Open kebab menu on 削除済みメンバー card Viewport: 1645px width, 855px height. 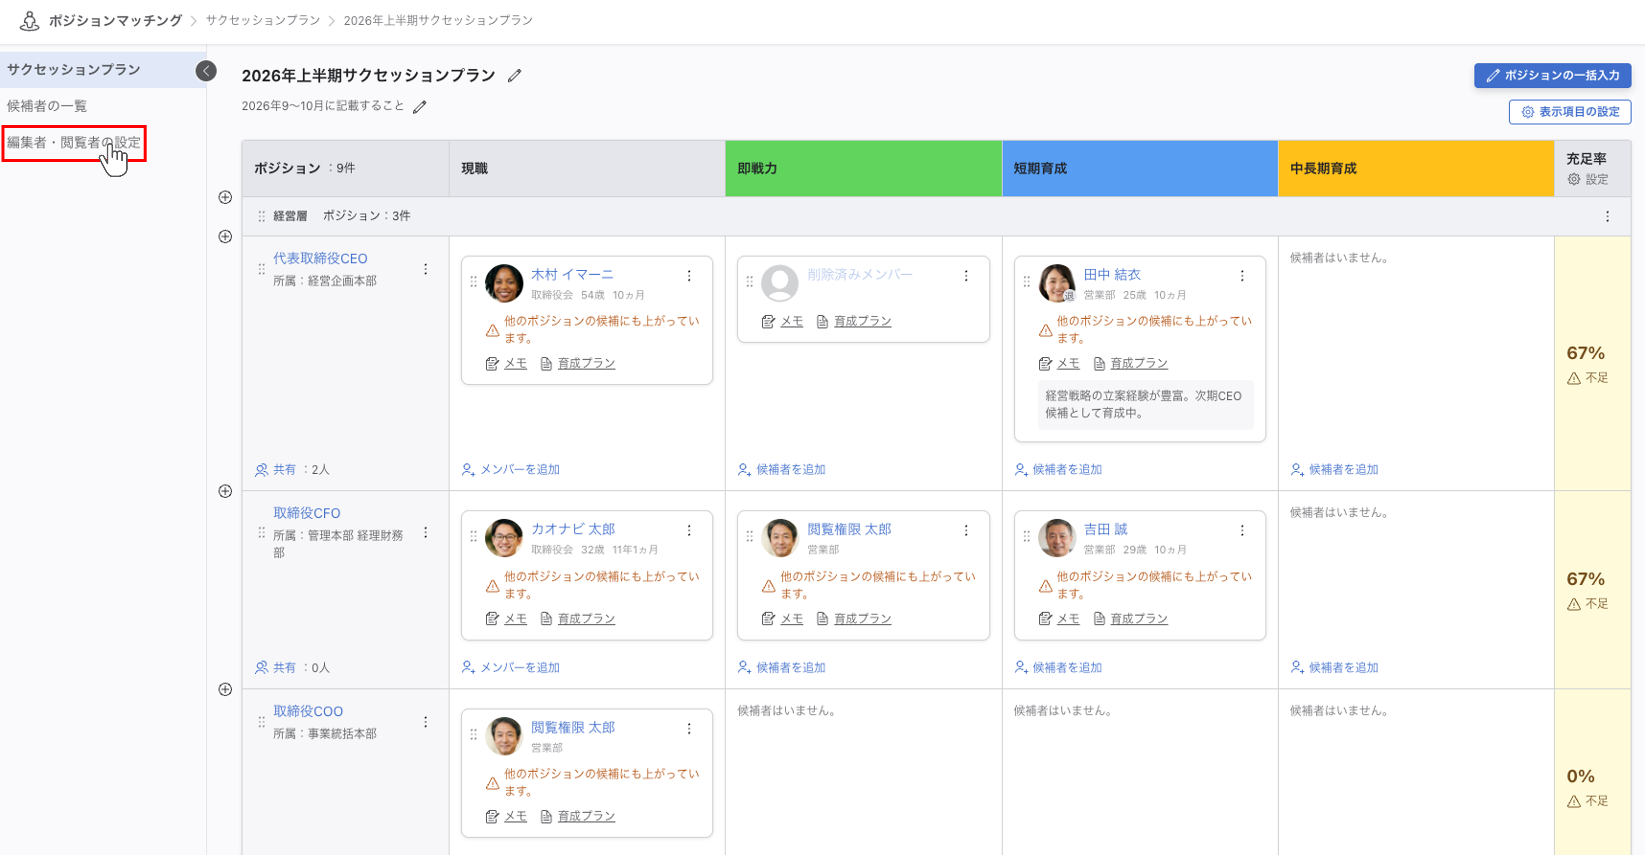[x=966, y=276]
